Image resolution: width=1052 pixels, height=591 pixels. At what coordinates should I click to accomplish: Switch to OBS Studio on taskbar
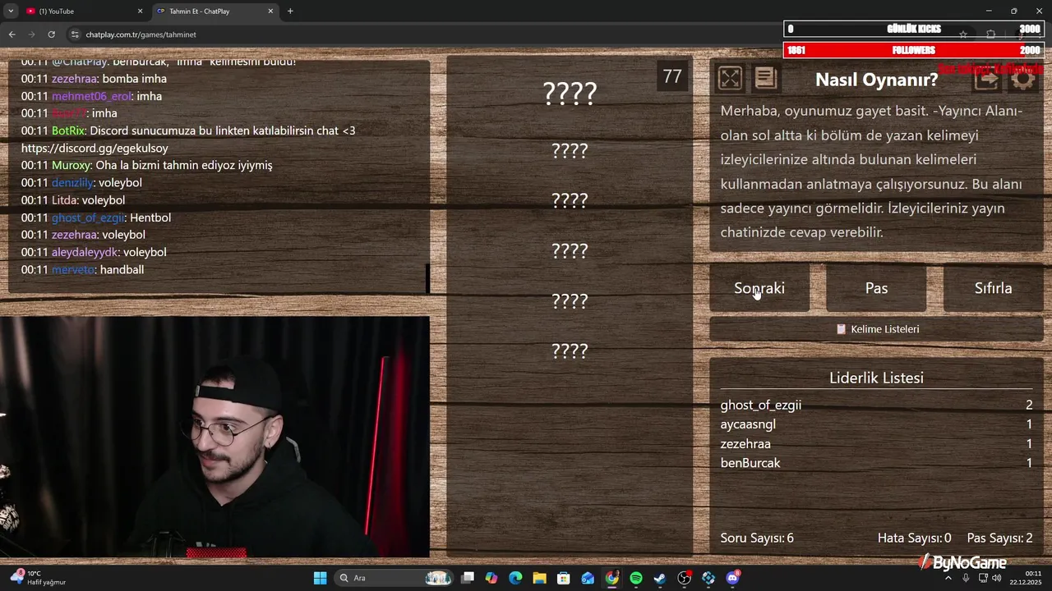click(x=685, y=578)
